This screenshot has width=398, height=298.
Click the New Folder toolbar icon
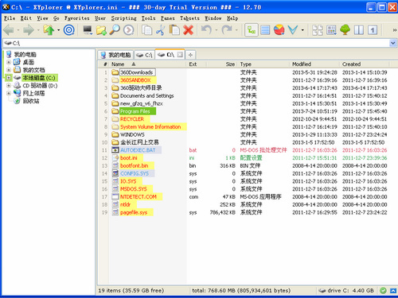pyautogui.click(x=101, y=30)
